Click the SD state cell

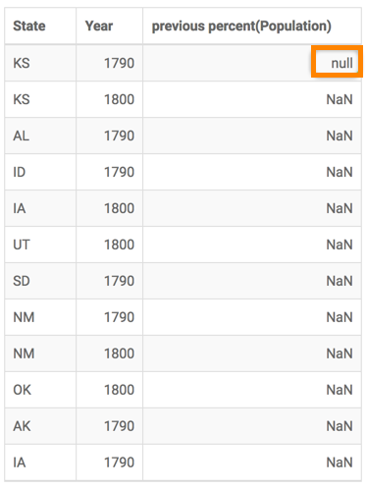[40, 281]
